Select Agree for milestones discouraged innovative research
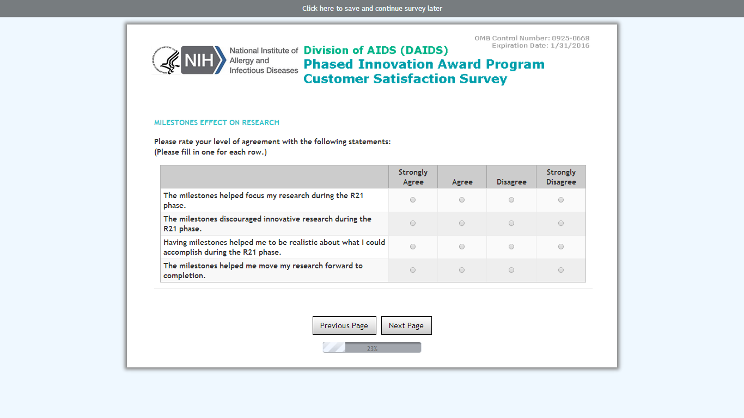This screenshot has width=744, height=418. click(462, 223)
